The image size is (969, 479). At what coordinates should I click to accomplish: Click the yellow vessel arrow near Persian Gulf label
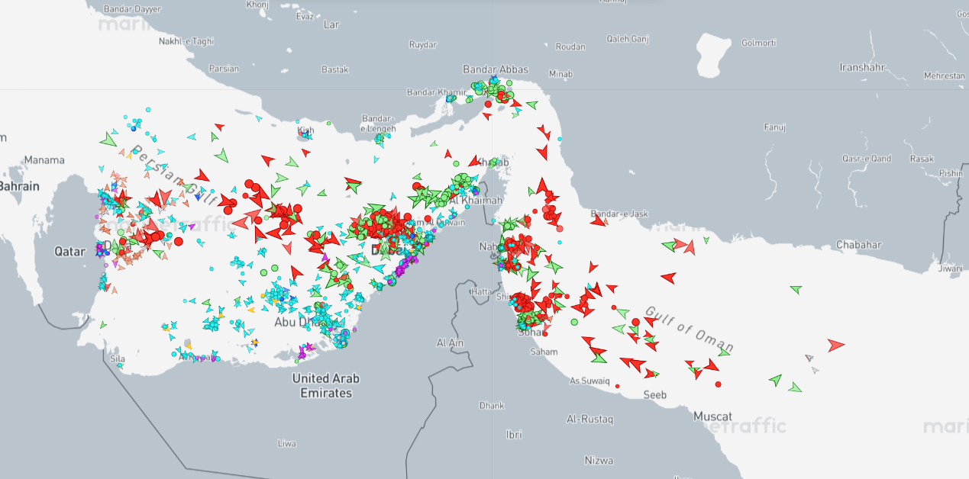coord(128,157)
